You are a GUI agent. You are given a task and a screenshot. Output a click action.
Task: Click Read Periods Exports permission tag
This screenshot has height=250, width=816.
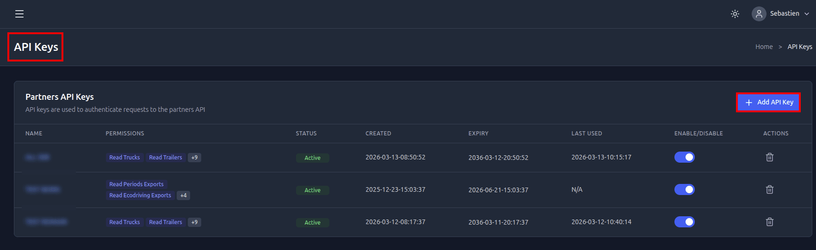point(136,184)
